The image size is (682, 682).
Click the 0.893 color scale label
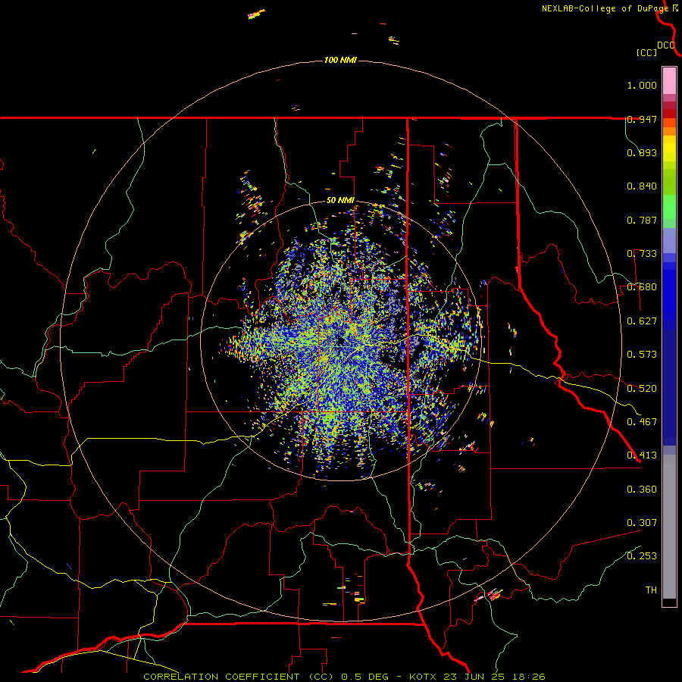click(x=642, y=152)
